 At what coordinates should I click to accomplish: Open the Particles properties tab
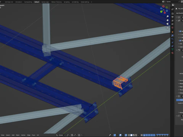[x=172, y=39]
